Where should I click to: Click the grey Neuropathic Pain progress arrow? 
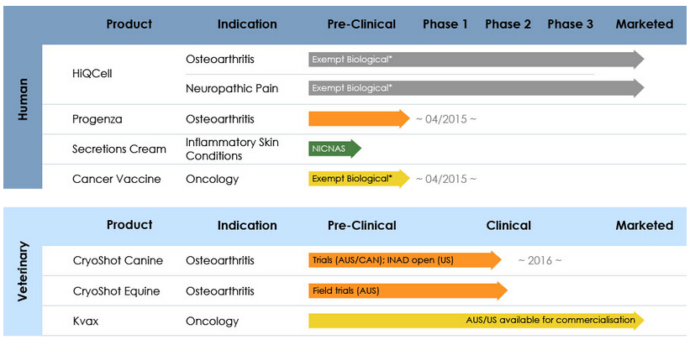point(475,88)
